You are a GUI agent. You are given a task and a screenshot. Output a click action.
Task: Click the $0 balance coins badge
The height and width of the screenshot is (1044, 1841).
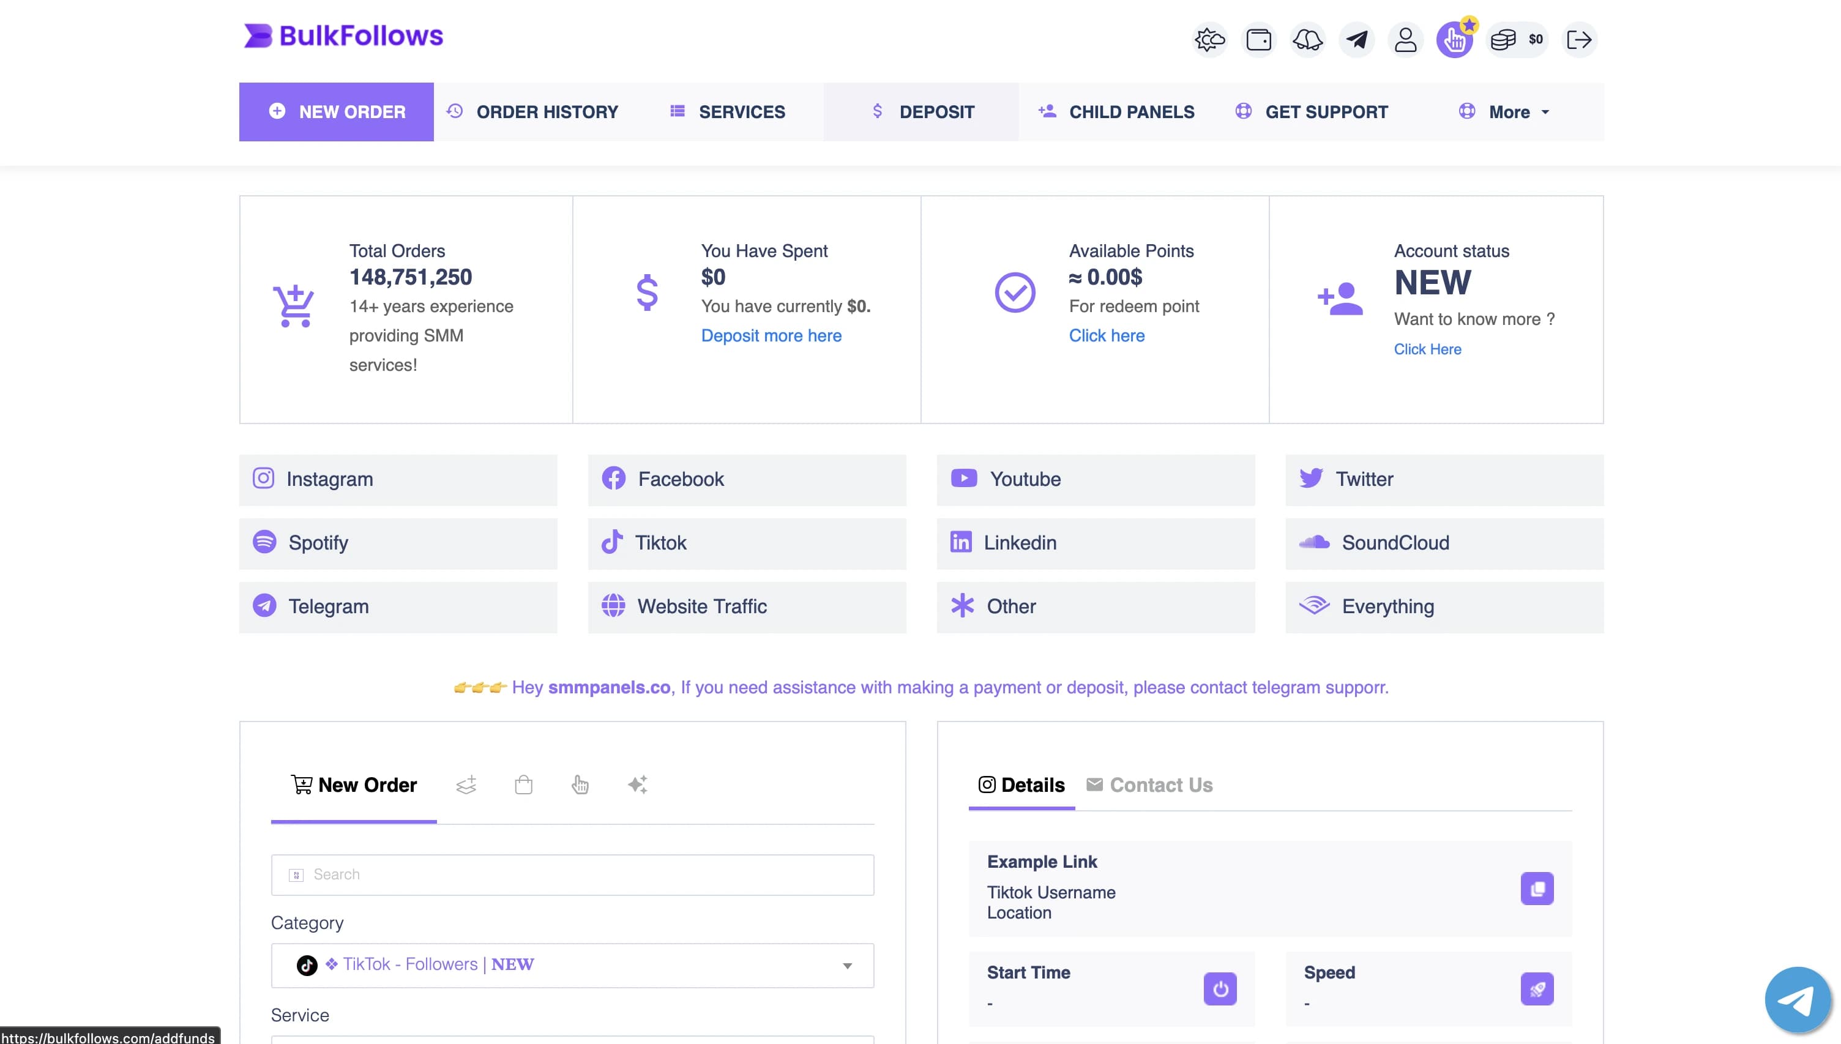pyautogui.click(x=1517, y=39)
